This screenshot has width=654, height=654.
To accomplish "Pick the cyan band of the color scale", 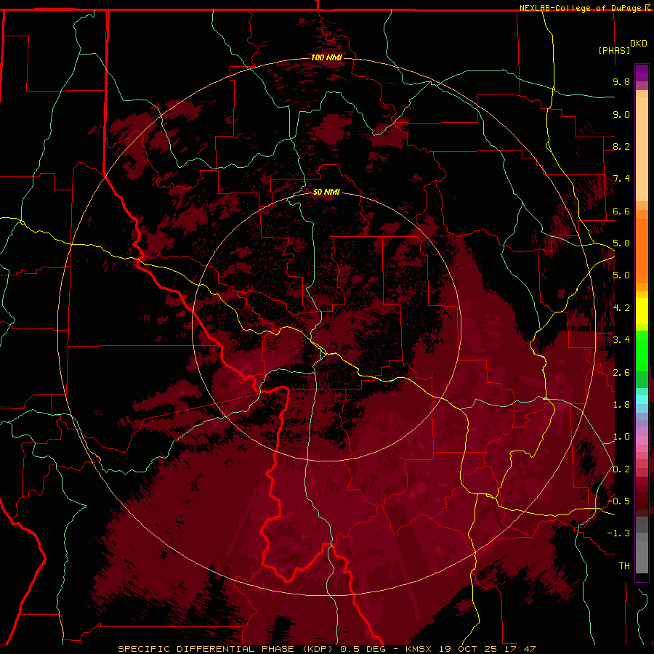I will coord(642,400).
